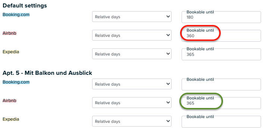Viewport: 264px width, 134px height.
Task: Open Airbnb Relative days dropdown under Apt. 5
Action: pyautogui.click(x=132, y=103)
